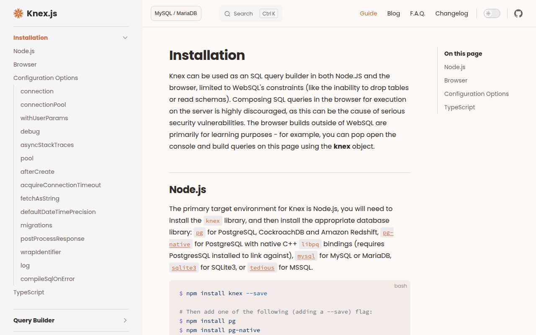Screen dimensions: 536x335
Task: Follow the tedious package link
Action: point(262,268)
